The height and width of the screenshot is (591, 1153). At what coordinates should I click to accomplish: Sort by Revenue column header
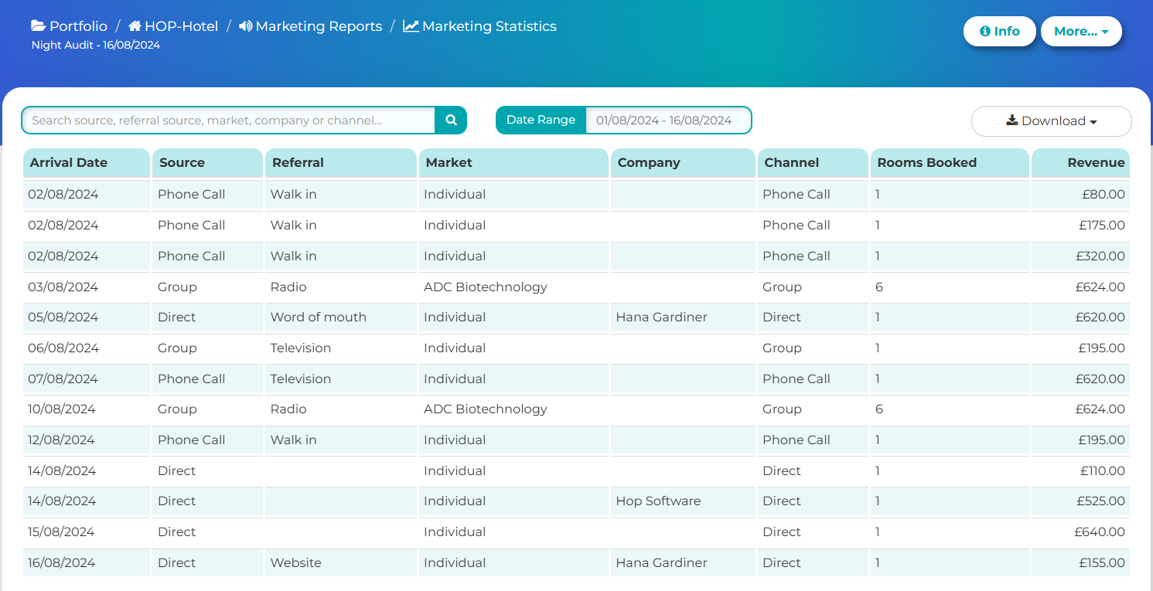click(1080, 163)
